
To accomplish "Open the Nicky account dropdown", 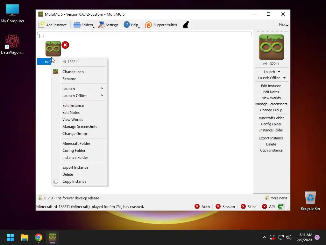I will coord(284,25).
